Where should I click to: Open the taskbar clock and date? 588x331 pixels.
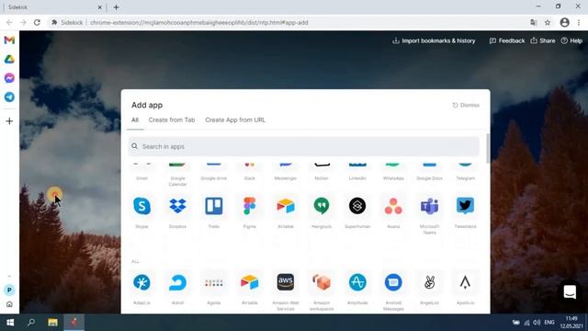click(571, 323)
